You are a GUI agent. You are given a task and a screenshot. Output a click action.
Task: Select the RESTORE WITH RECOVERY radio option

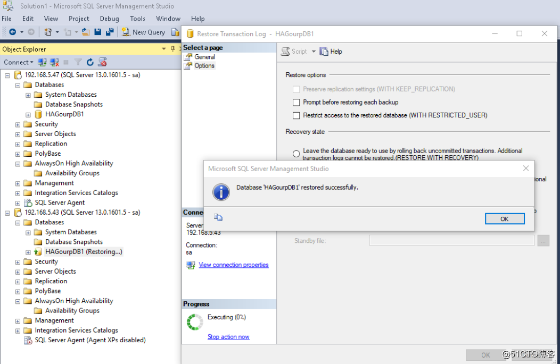[296, 154]
